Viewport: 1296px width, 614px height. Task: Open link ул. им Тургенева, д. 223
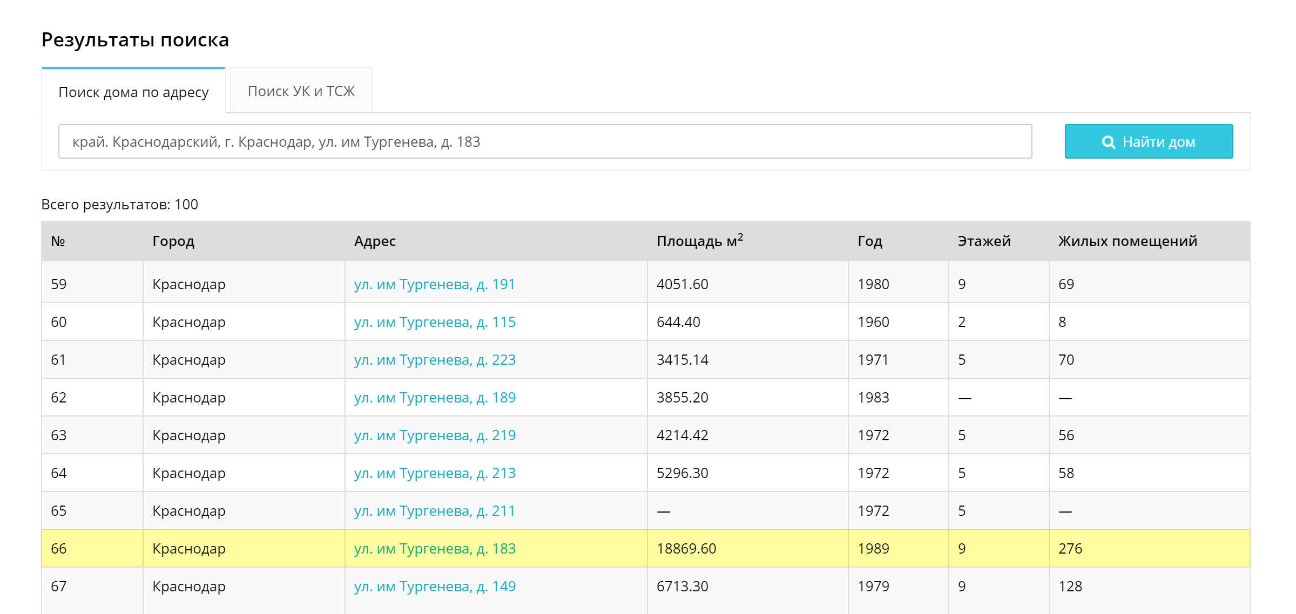coord(434,360)
